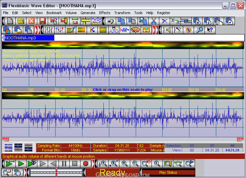Toggle the highlighted zoom-selection magnifier button
The height and width of the screenshot is (178, 246).
(x=168, y=164)
